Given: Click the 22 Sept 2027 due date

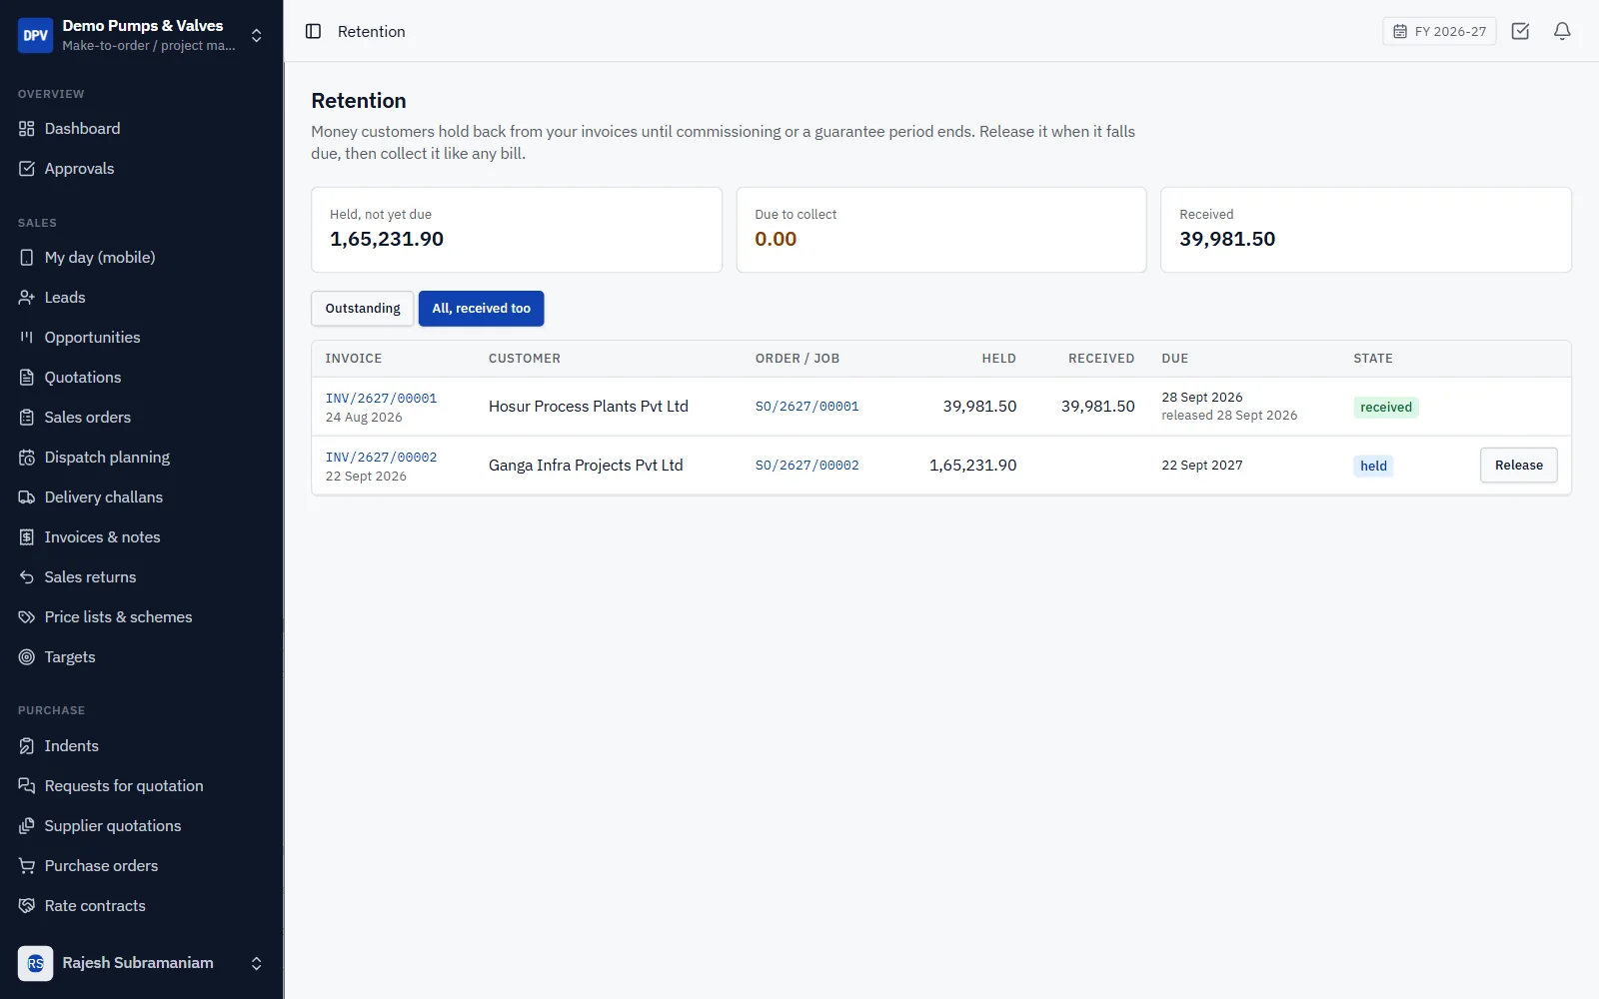Looking at the screenshot, I should [x=1202, y=466].
